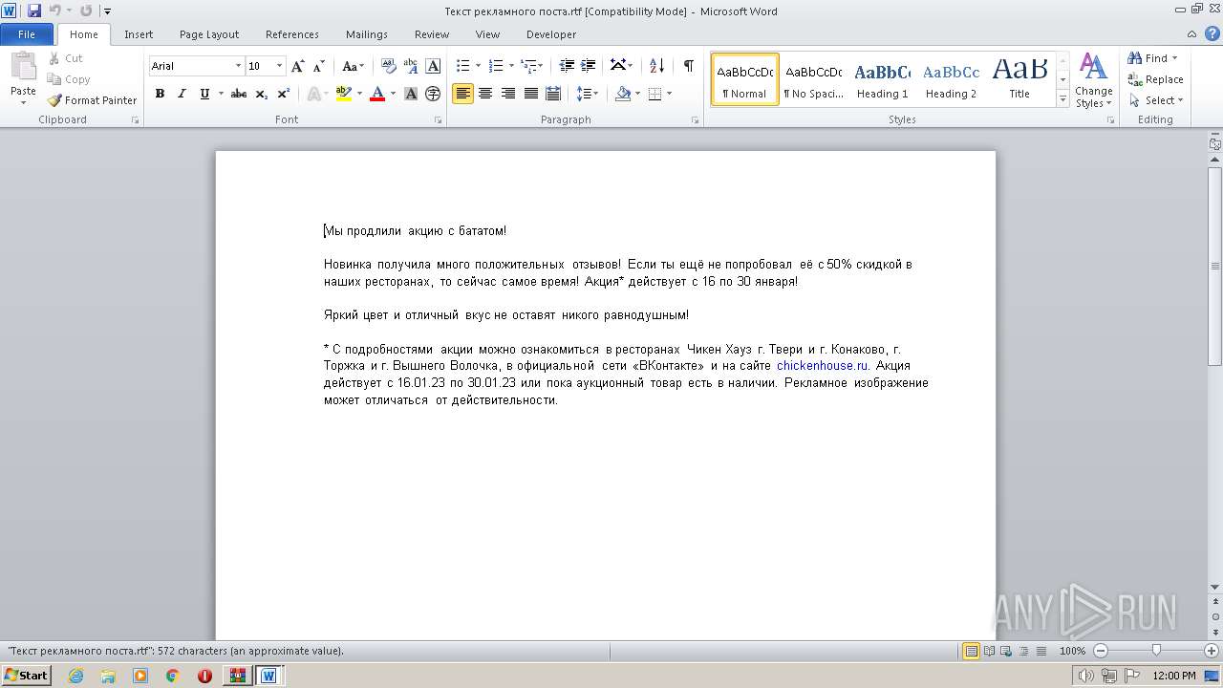
Task: Click the Redo icon in quick access toolbar
Action: (x=86, y=11)
